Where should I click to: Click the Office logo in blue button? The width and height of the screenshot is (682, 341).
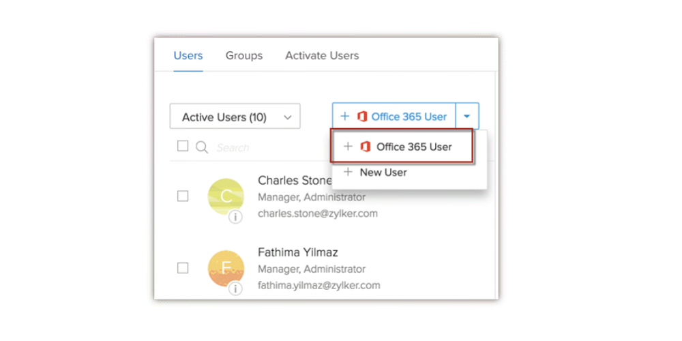[362, 117]
